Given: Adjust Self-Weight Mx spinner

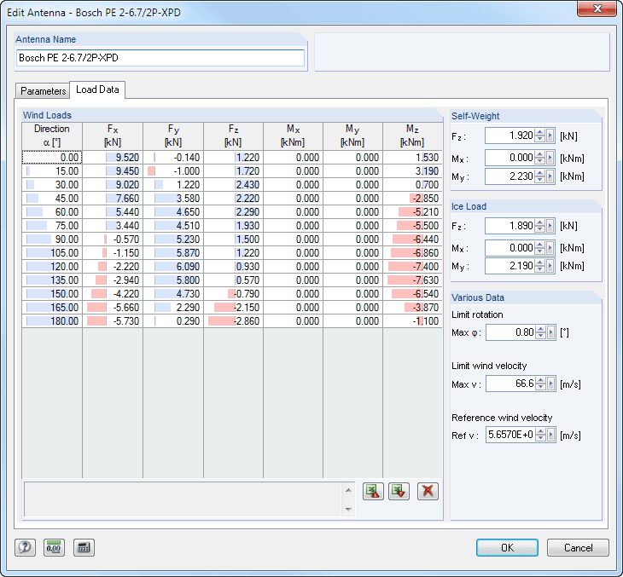Looking at the screenshot, I should coord(539,158).
